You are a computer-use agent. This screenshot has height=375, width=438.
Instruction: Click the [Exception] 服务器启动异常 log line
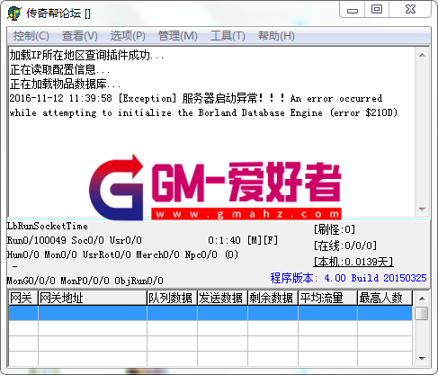click(196, 98)
